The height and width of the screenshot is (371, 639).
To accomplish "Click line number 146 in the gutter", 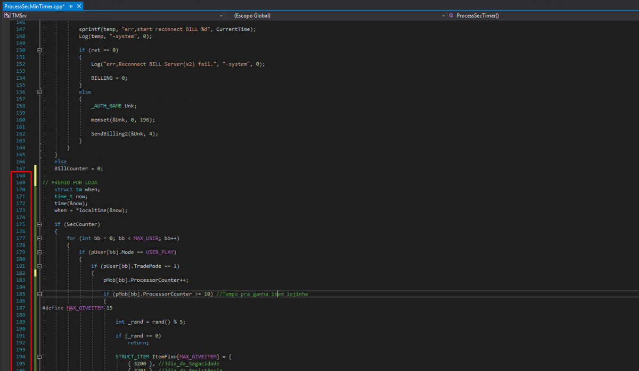I will coord(21,22).
